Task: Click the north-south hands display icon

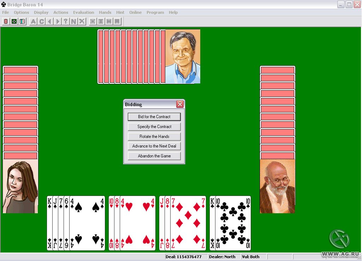Action: (x=109, y=22)
